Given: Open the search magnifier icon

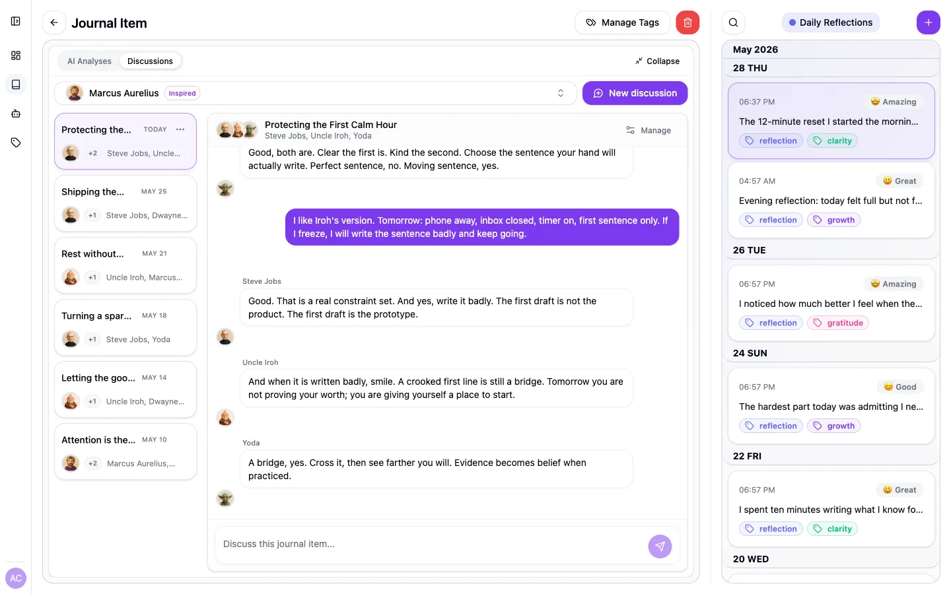Looking at the screenshot, I should 733,22.
